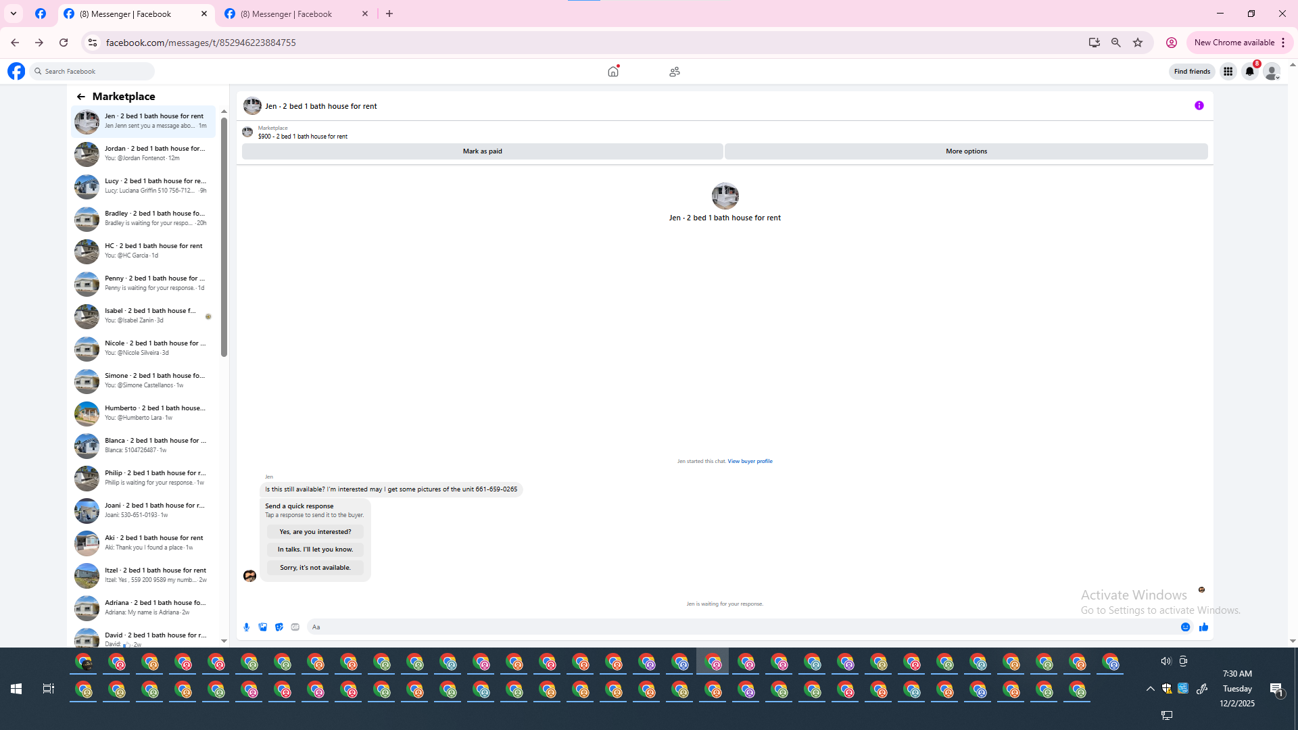Send a thumbs up like
This screenshot has height=730, width=1298.
1203,627
